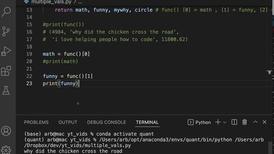Click terminal output 'why did the chicken cross the road'
This screenshot has width=274, height=154.
[x=73, y=151]
